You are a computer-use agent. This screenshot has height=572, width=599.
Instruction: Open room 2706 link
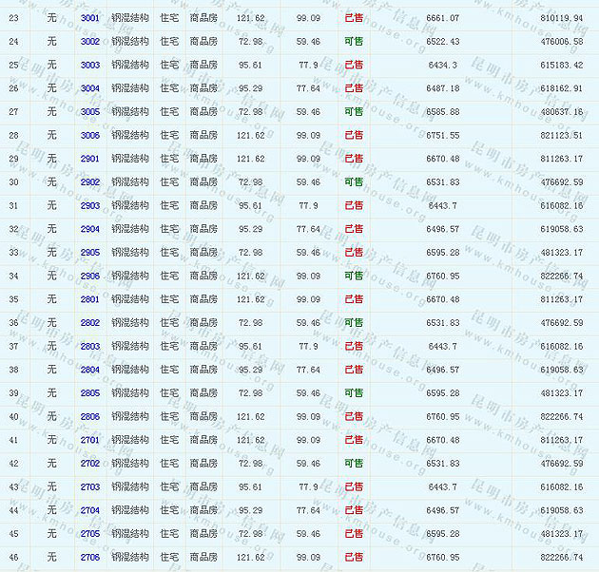90,557
